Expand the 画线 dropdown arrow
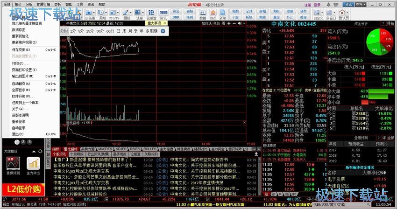The image size is (397, 209). pyautogui.click(x=130, y=13)
